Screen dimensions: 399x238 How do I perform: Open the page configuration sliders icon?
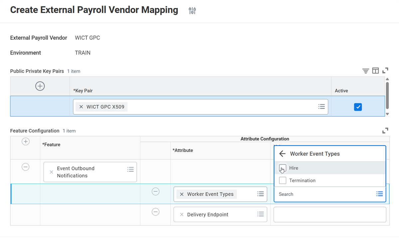click(192, 11)
